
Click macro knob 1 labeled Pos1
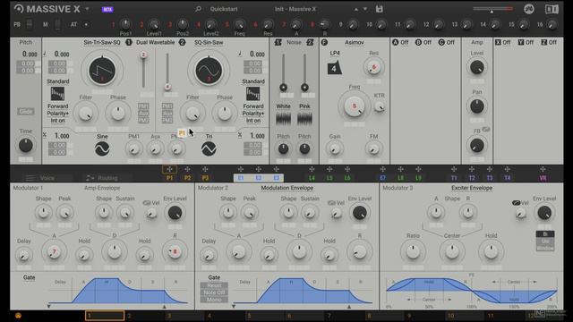(x=125, y=24)
